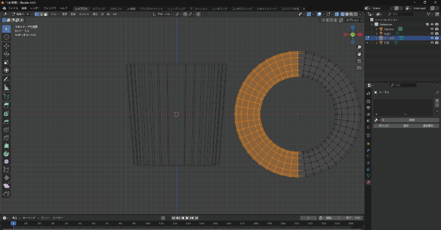
Task: Click the viewport zoom magnifier icon
Action: [359, 47]
